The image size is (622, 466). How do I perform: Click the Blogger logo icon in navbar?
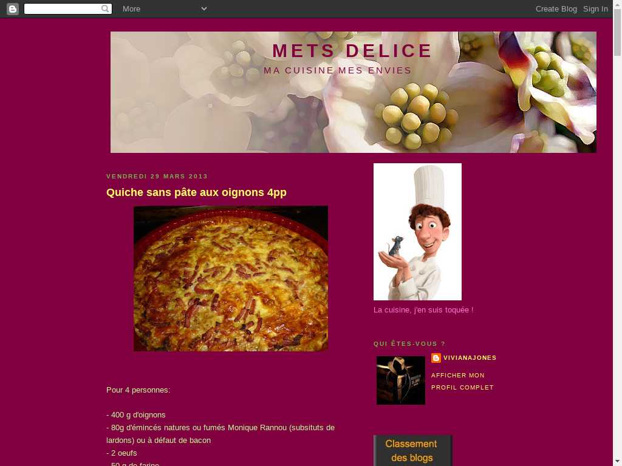(13, 8)
